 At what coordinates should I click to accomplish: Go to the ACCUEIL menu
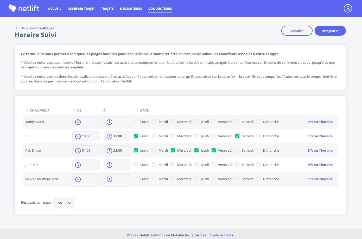55,9
